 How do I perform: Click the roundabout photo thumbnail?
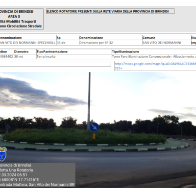pos(98,130)
